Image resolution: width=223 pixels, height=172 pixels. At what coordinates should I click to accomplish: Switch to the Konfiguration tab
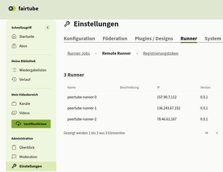point(79,38)
